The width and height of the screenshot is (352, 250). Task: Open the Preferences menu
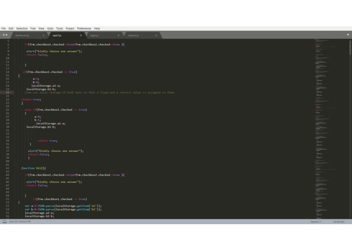click(84, 28)
